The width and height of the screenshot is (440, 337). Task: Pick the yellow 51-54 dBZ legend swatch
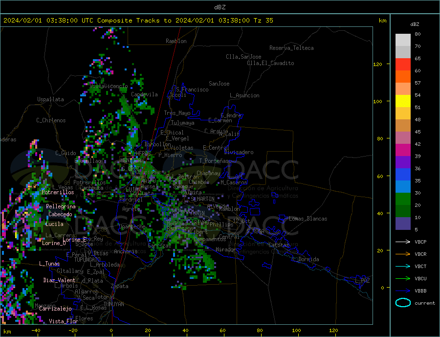(403, 101)
